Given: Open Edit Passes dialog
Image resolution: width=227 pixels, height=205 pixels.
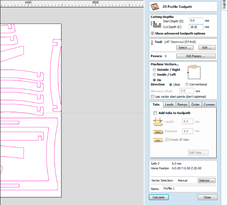Looking at the screenshot, I should (x=196, y=56).
